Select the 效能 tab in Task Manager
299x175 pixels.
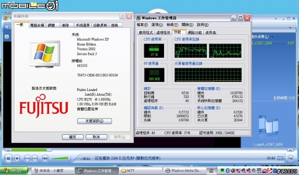[178, 32]
